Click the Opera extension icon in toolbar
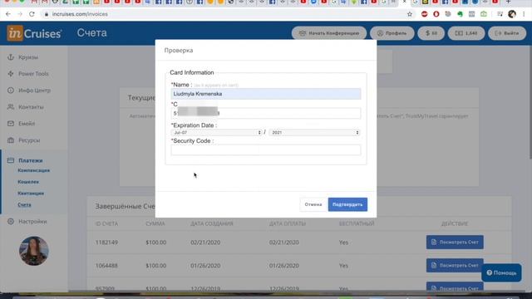 pos(436,14)
